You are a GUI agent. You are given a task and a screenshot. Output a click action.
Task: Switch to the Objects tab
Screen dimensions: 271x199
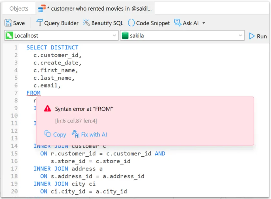point(19,8)
